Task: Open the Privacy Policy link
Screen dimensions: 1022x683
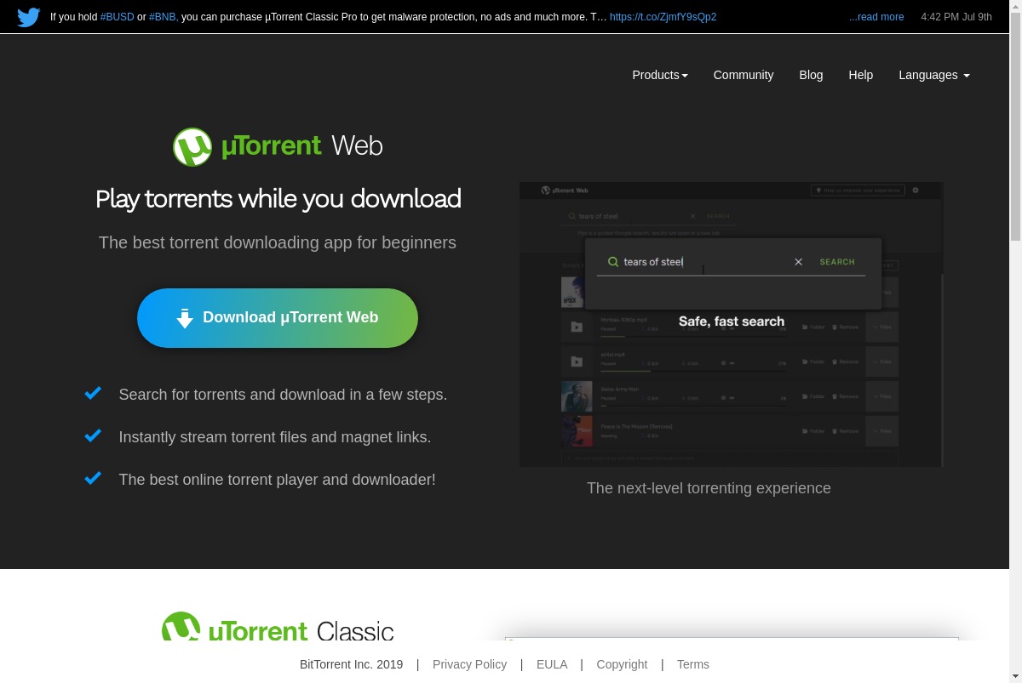Action: pyautogui.click(x=469, y=664)
